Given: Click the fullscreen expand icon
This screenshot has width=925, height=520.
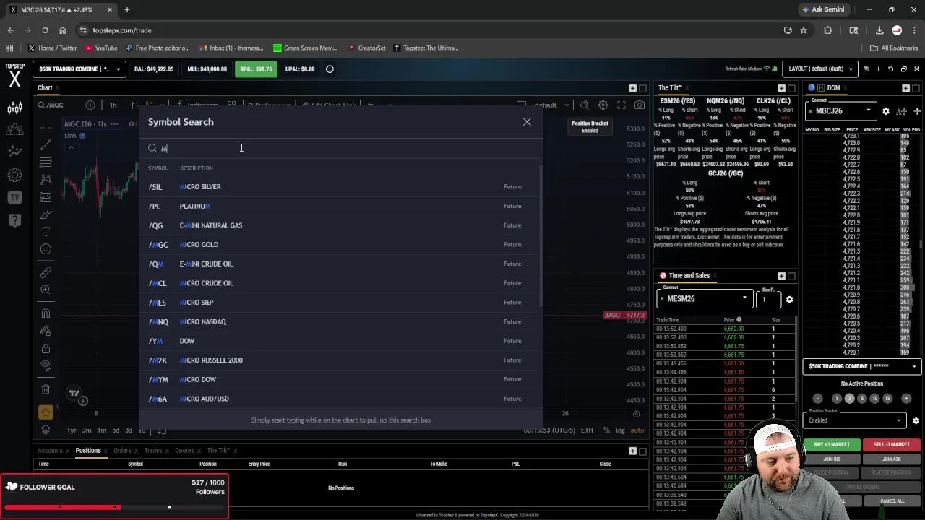Looking at the screenshot, I should (917, 69).
